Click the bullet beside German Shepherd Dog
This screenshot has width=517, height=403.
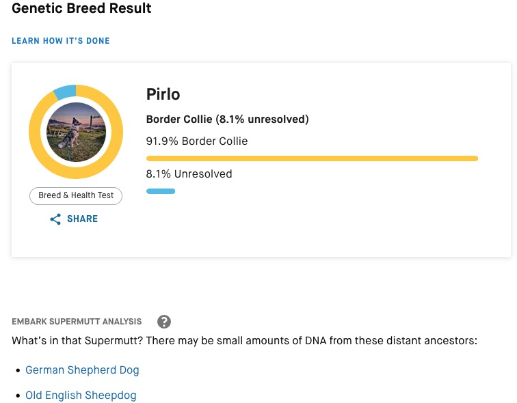pos(17,371)
